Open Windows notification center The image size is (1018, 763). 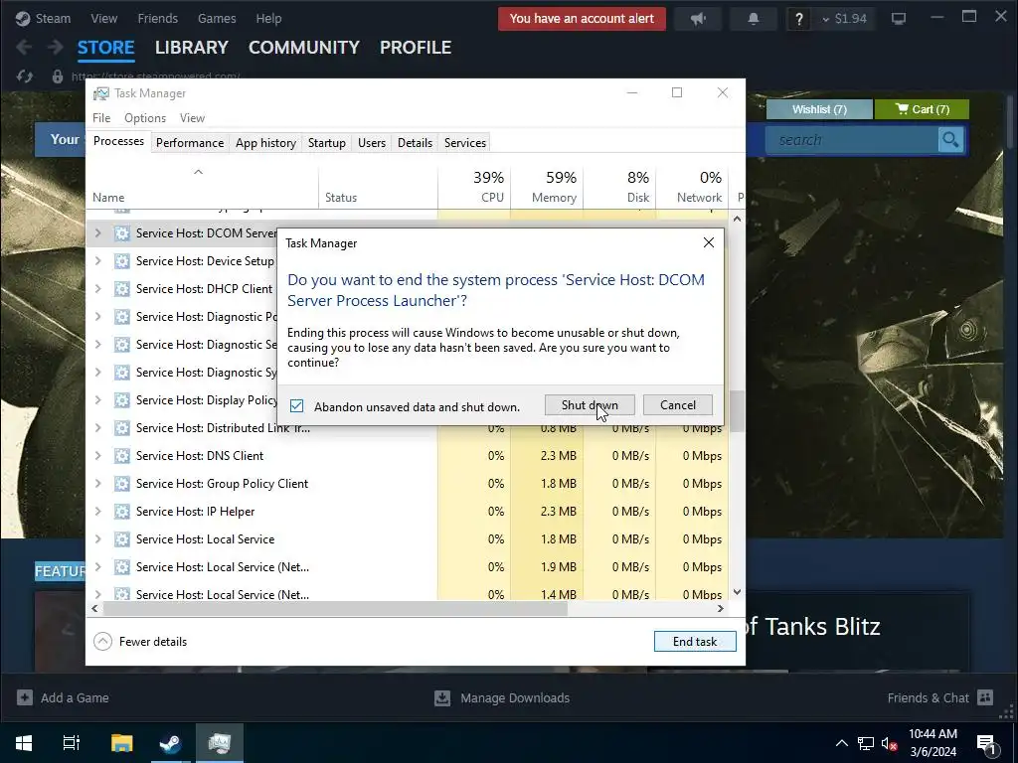(x=987, y=744)
